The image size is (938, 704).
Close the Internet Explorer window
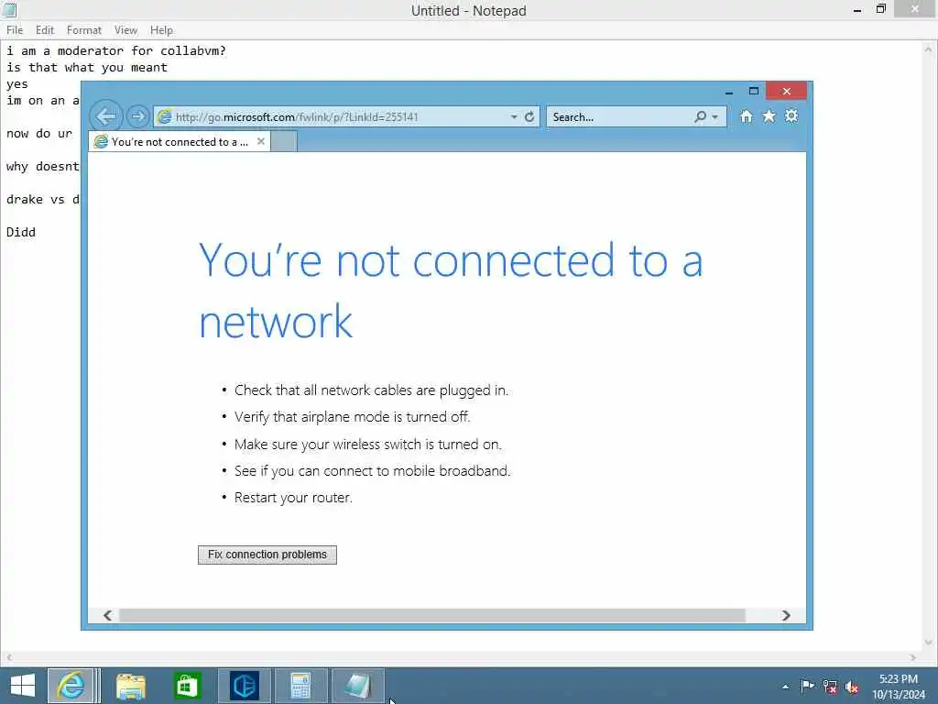[x=787, y=91]
